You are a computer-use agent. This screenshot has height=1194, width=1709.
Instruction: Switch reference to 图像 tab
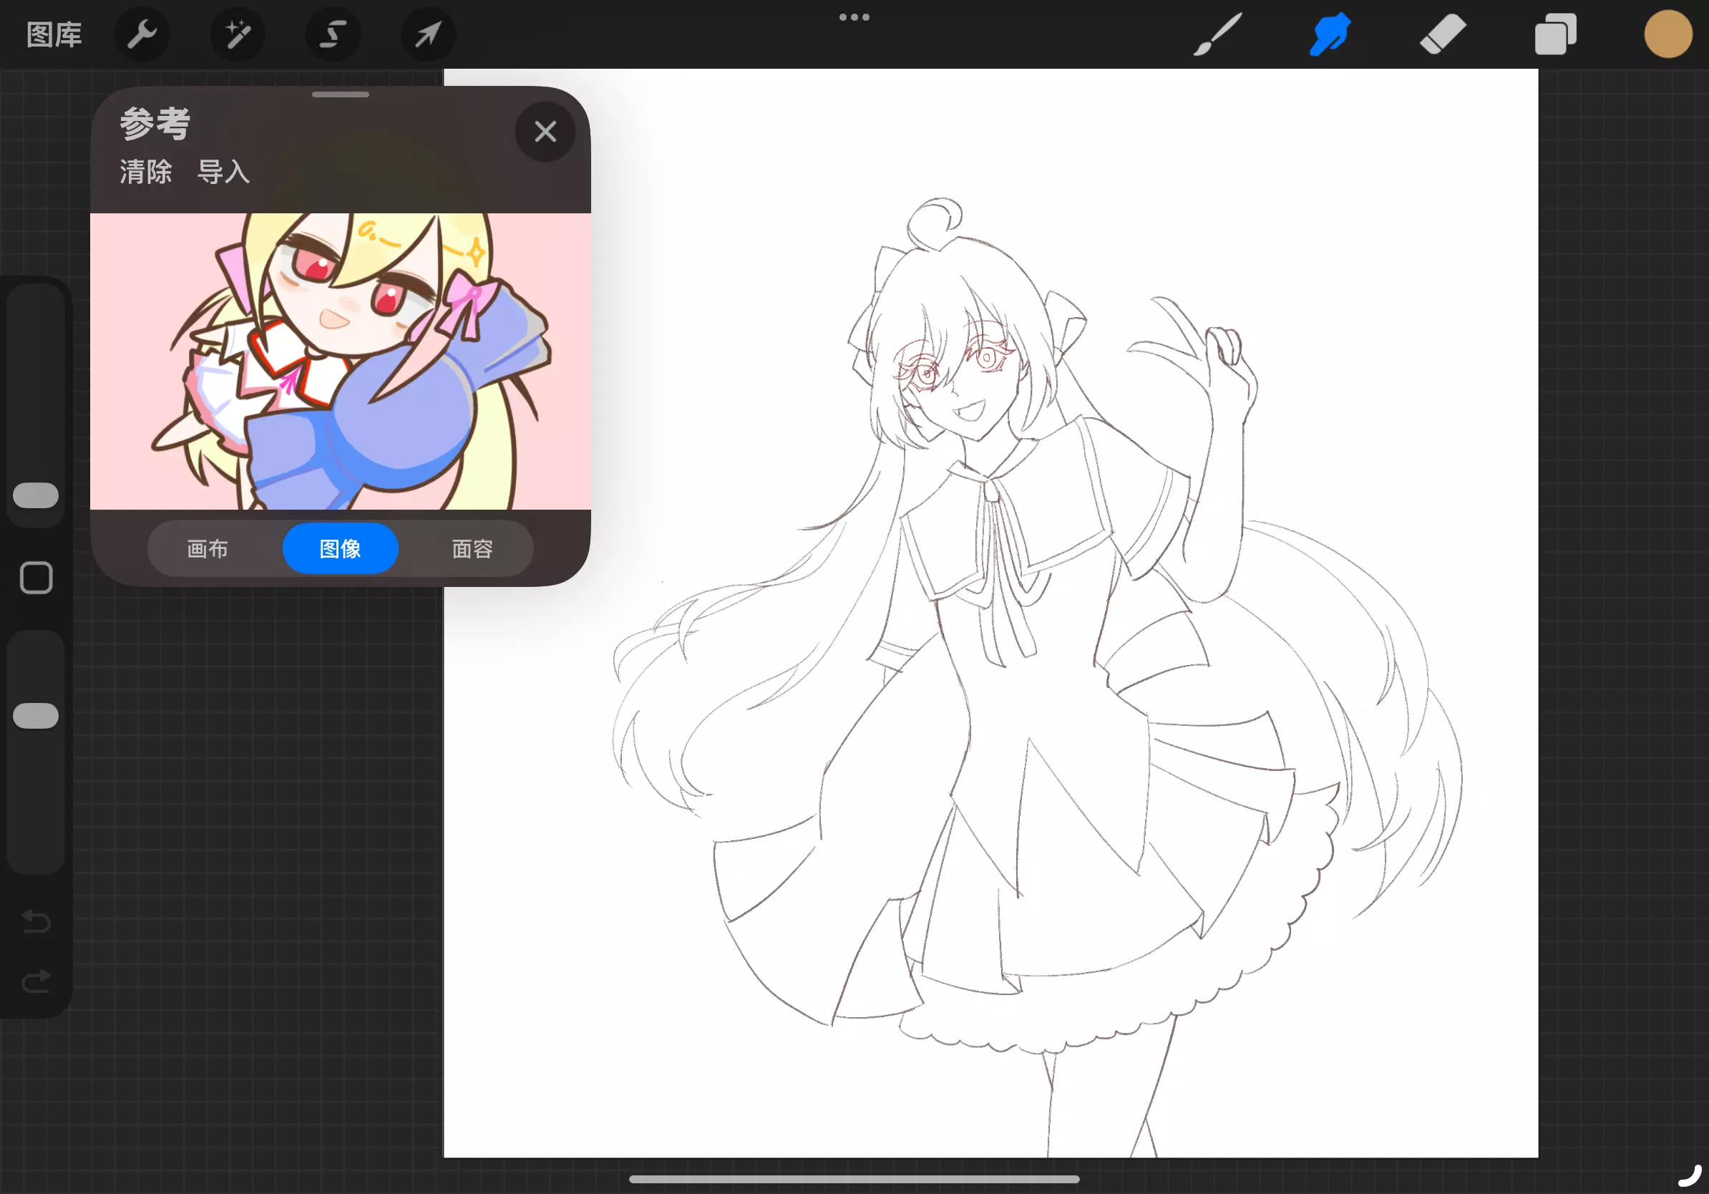click(340, 548)
